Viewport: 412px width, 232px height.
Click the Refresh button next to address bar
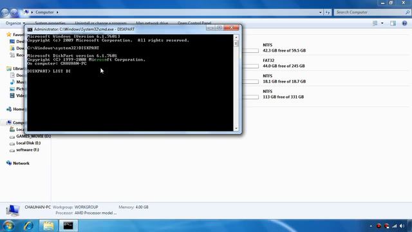(x=328, y=12)
